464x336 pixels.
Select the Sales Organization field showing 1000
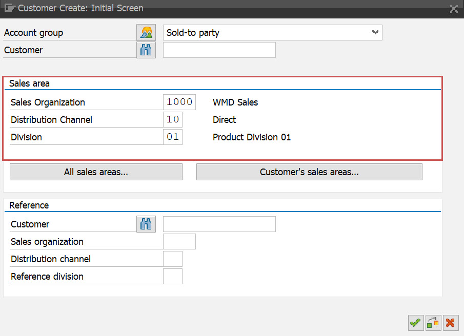179,101
